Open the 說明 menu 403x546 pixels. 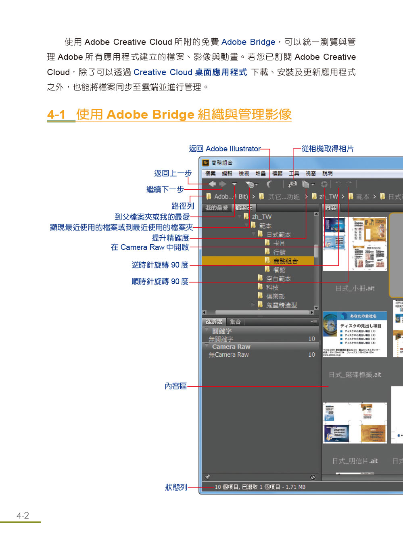coord(328,174)
